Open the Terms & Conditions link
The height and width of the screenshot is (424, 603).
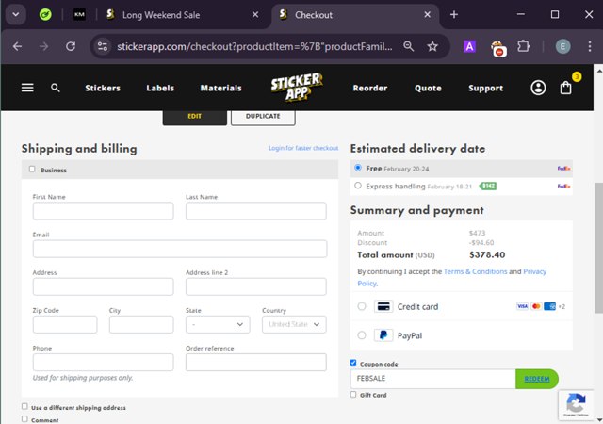pos(475,271)
